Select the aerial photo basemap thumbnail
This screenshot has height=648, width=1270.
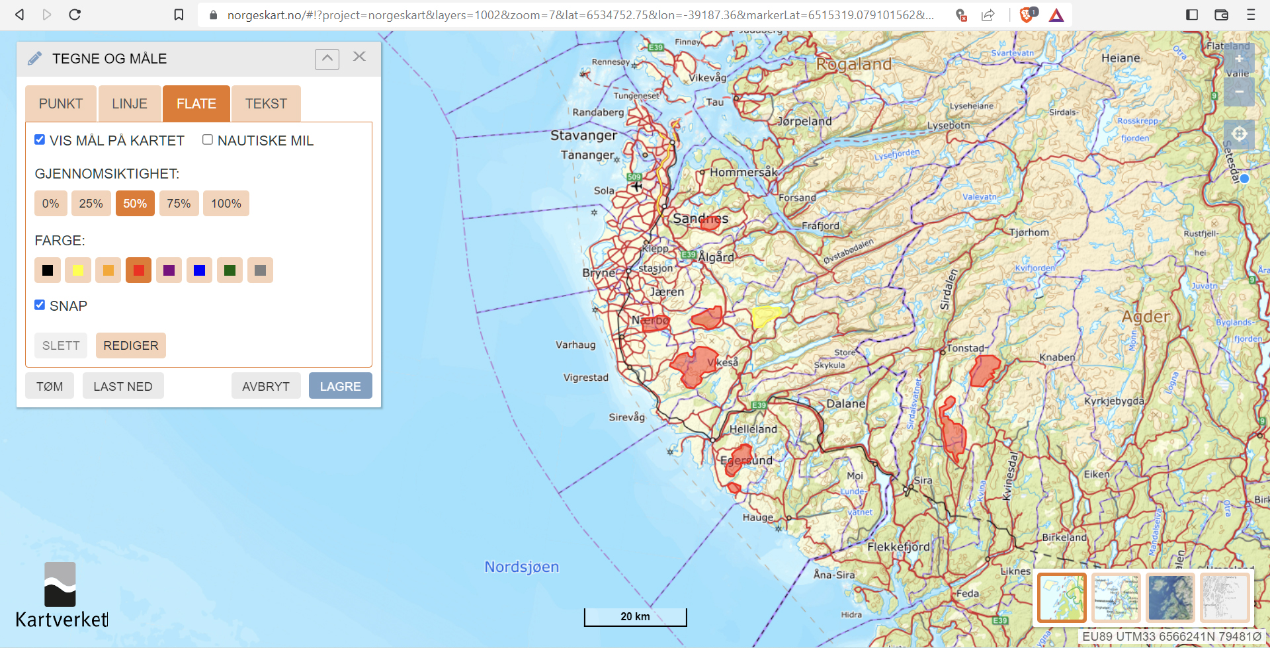point(1170,598)
